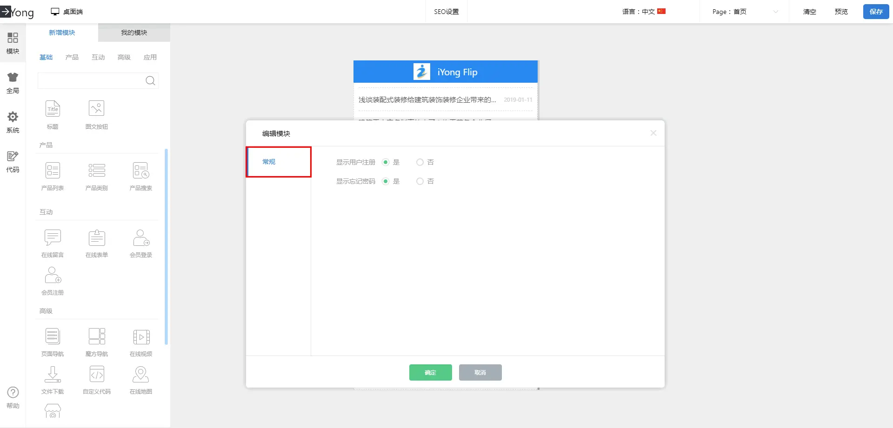Select the 在线视频 module icon
This screenshot has height=428, width=893.
[141, 337]
